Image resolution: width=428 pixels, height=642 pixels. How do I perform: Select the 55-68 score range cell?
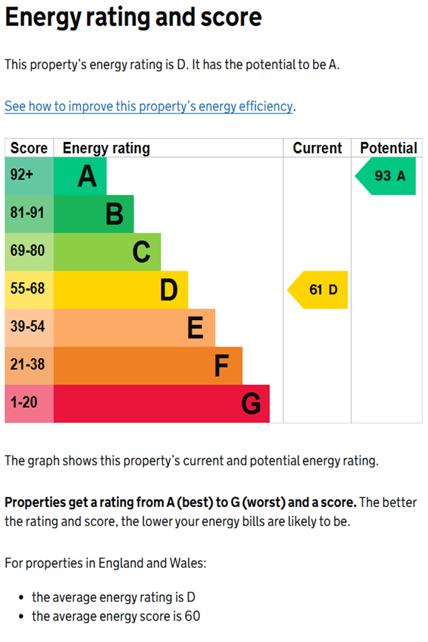point(29,290)
